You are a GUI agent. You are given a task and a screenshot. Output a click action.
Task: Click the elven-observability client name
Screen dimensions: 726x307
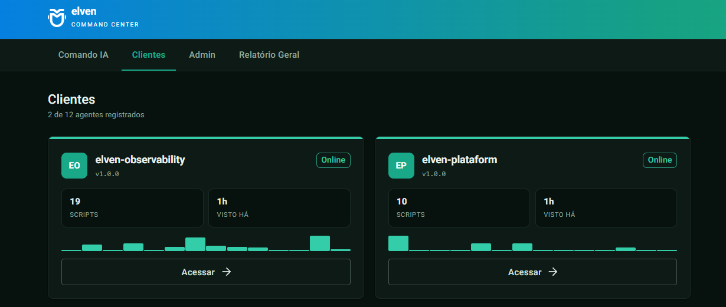140,160
